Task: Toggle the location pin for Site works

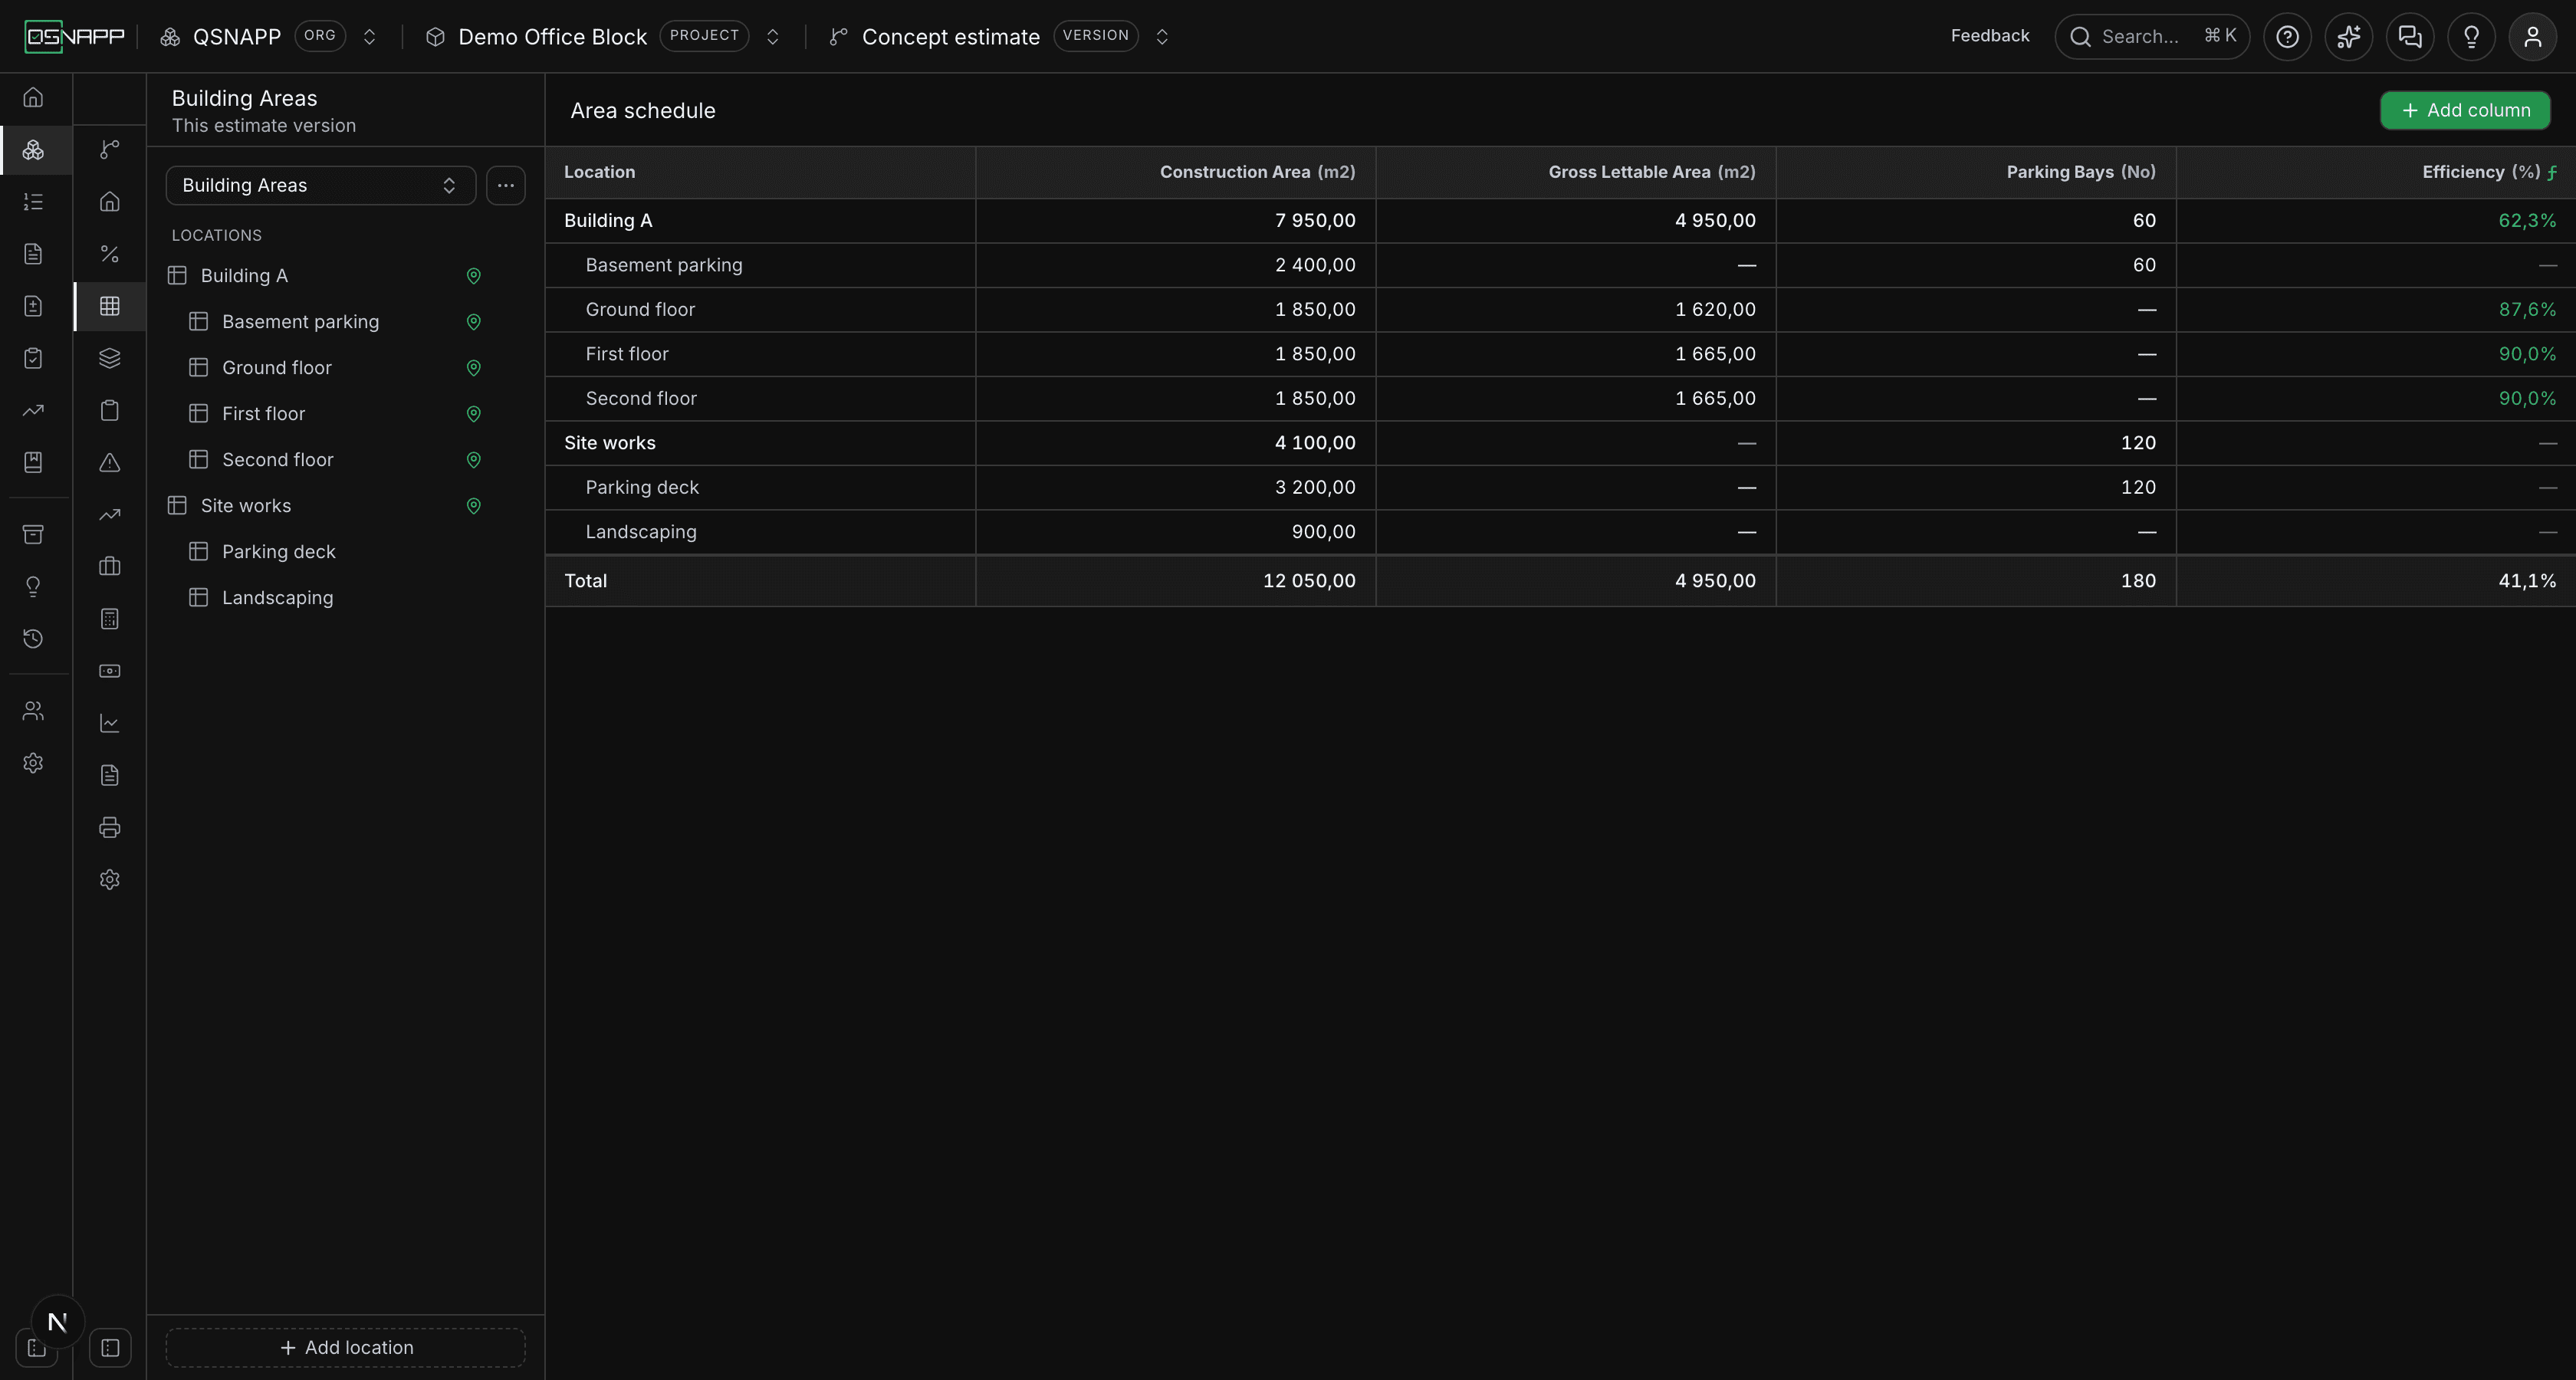Action: pyautogui.click(x=474, y=506)
